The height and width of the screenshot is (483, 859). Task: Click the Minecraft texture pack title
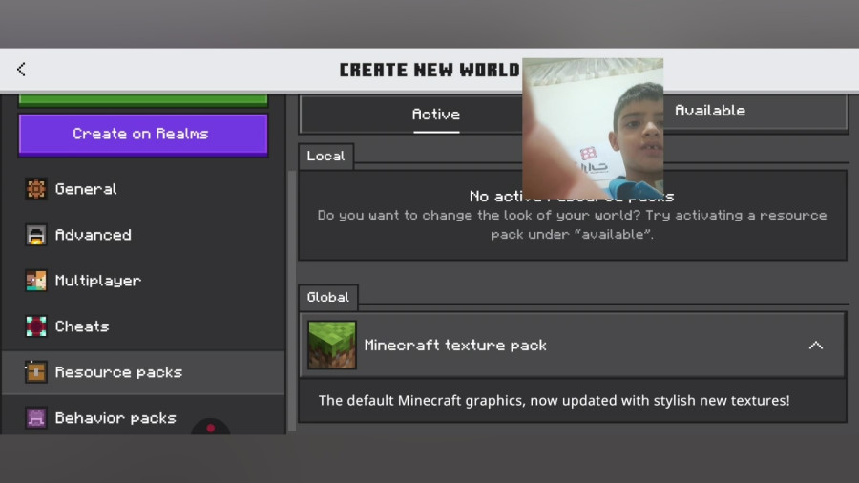click(x=455, y=346)
